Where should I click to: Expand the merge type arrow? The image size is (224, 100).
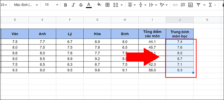[x=122, y=5]
